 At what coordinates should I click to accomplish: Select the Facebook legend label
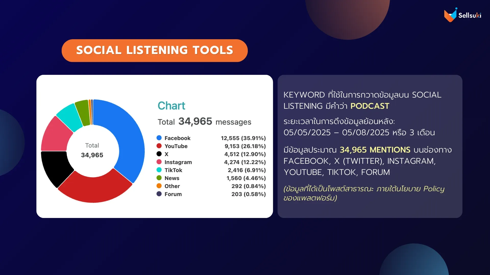pos(177,138)
